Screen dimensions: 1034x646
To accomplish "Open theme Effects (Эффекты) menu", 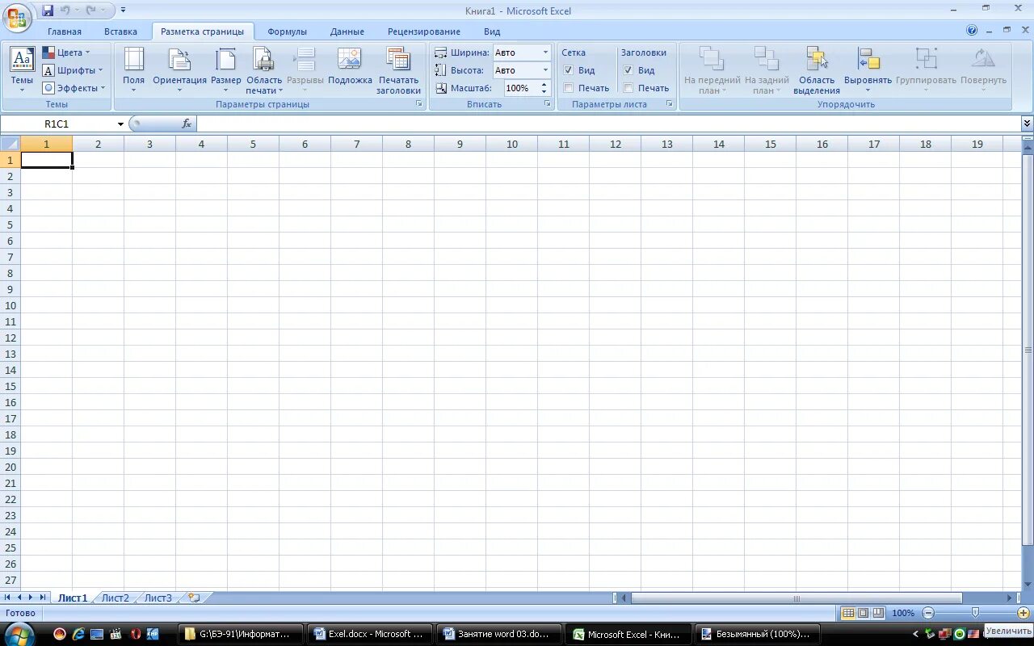I will pos(74,88).
